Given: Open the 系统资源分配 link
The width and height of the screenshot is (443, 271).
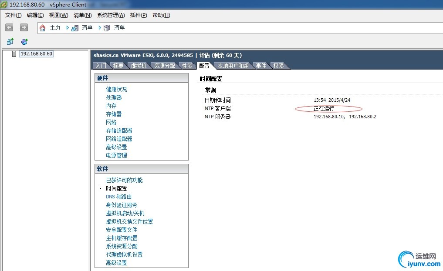Looking at the screenshot, I should pyautogui.click(x=122, y=246).
